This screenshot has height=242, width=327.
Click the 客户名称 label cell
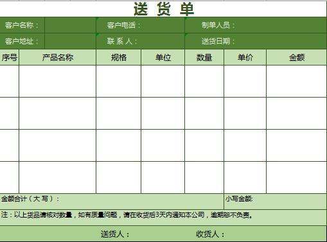coord(22,25)
